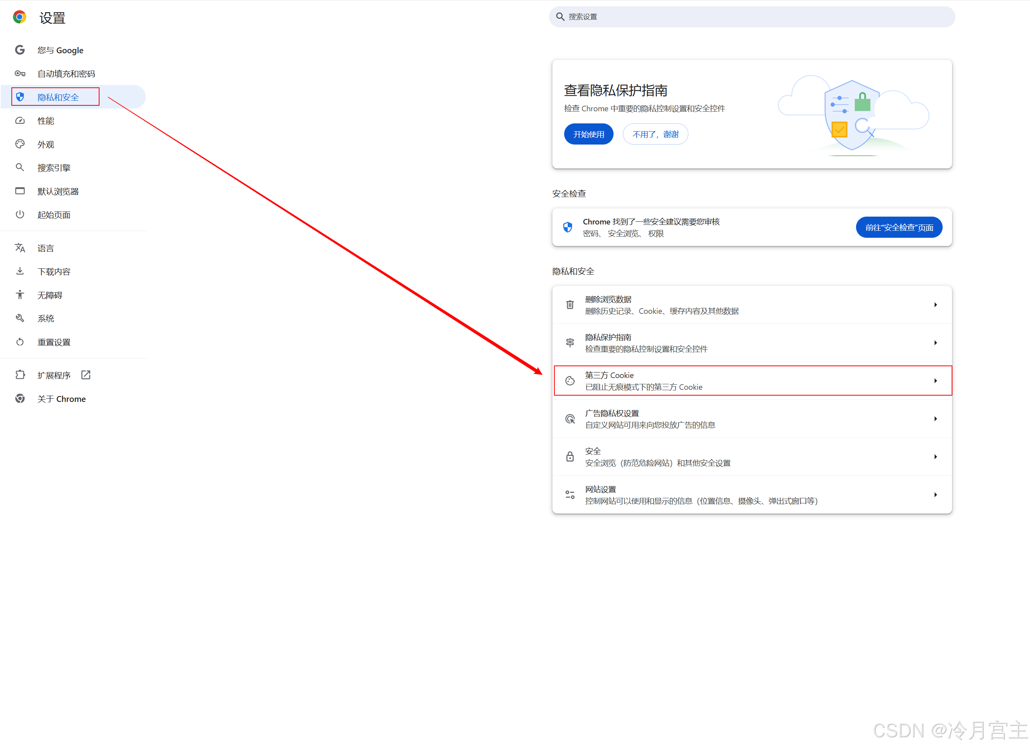
Task: Click the Google G icon in sidebar
Action: coord(20,50)
